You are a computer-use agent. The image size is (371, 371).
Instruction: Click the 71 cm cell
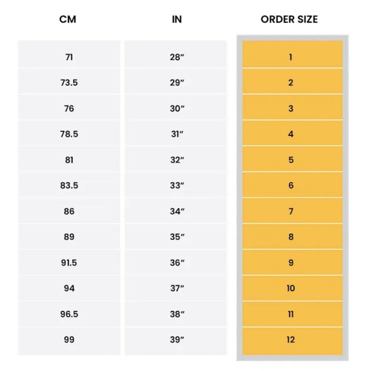point(69,57)
